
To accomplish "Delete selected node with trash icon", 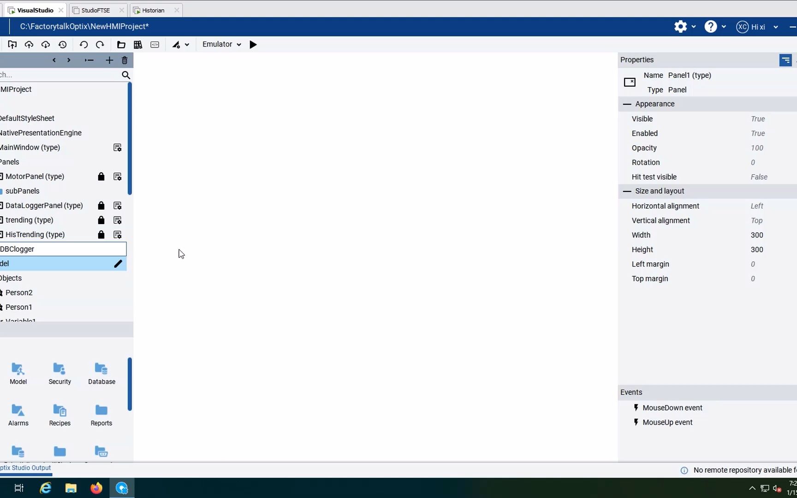I will click(x=125, y=60).
